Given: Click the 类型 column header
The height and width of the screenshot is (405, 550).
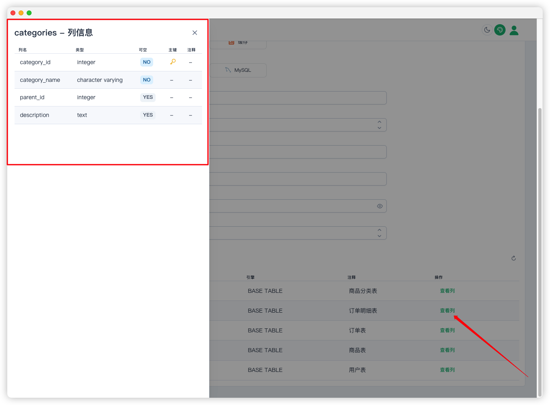Looking at the screenshot, I should pos(80,50).
